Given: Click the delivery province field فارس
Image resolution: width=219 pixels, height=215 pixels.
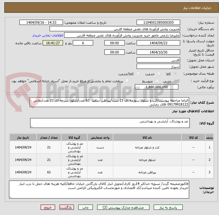Looking at the screenshot, I should [x=158, y=60].
